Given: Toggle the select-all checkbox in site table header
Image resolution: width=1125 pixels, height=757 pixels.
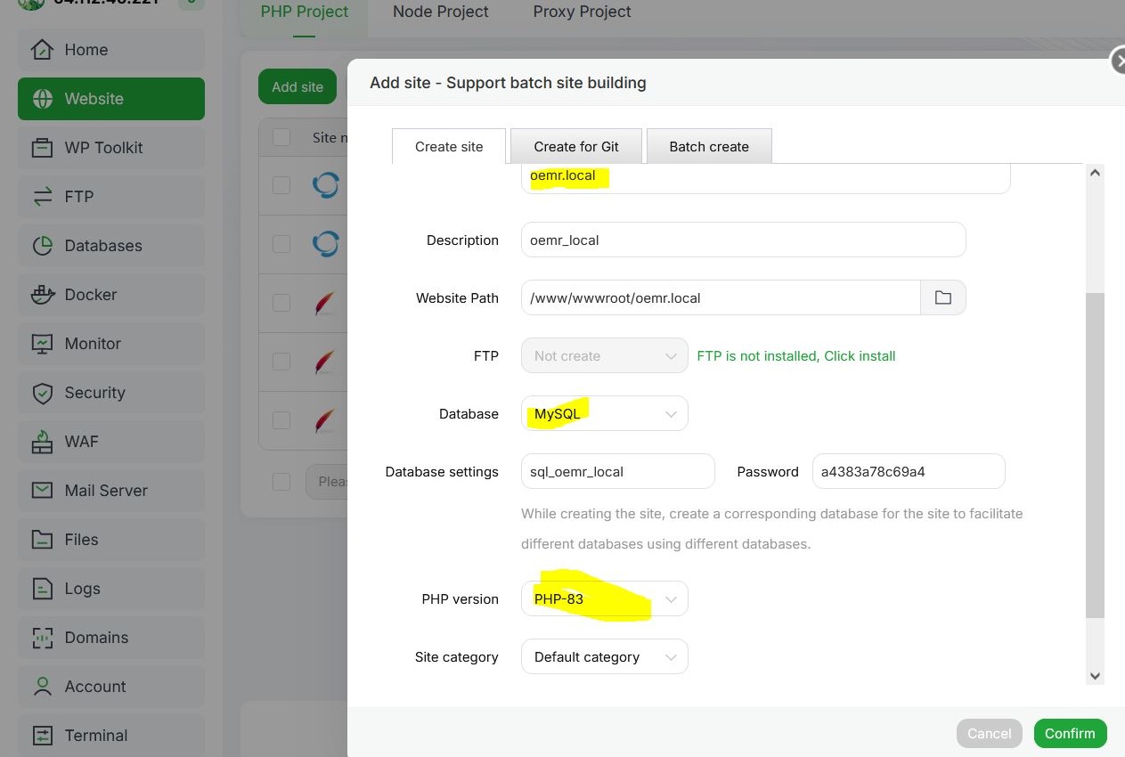Looking at the screenshot, I should 281,137.
